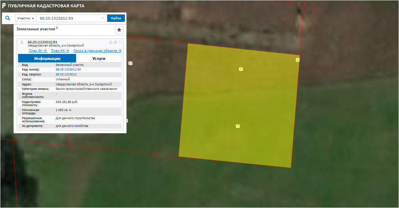Viewport: 399px width, 208px height.
Task: Open the План КК link
Action: (60, 51)
